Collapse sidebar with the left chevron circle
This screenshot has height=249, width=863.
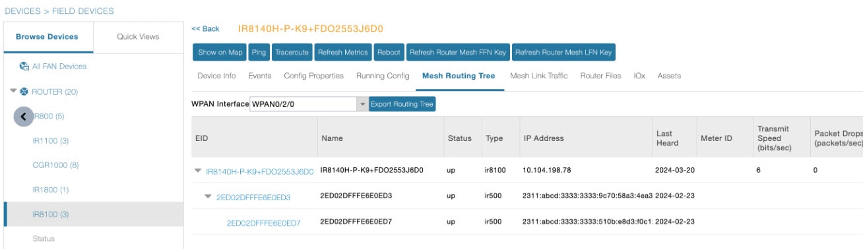[24, 117]
